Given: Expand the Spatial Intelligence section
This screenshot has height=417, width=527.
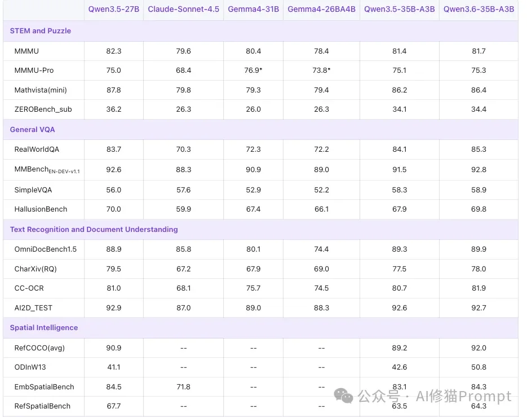Looking at the screenshot, I should tap(43, 327).
